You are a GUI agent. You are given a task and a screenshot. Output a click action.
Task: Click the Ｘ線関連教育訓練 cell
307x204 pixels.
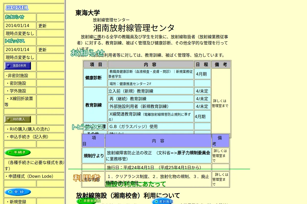click(x=151, y=116)
